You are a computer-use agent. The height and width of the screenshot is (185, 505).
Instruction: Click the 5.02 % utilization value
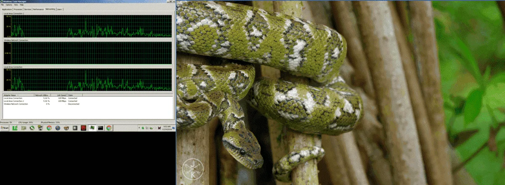click(46, 101)
